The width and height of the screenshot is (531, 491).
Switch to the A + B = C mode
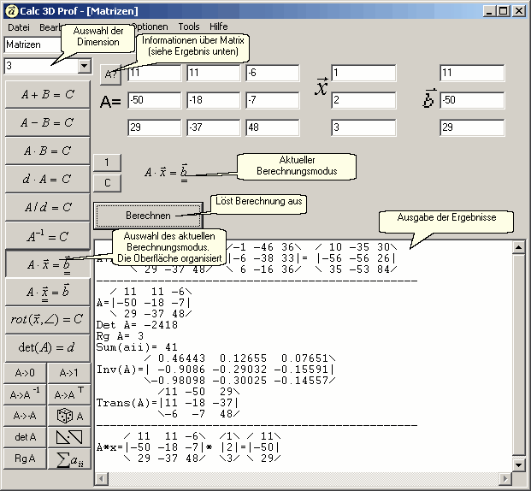[47, 94]
